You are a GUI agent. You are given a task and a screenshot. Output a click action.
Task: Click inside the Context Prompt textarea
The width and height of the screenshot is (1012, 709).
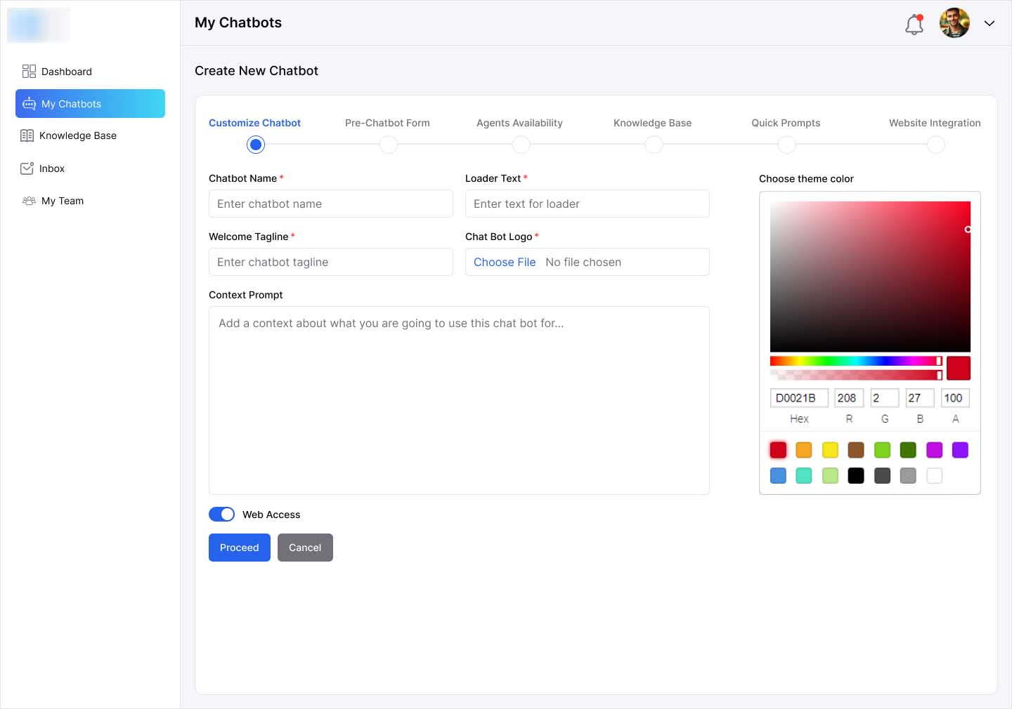click(x=459, y=400)
